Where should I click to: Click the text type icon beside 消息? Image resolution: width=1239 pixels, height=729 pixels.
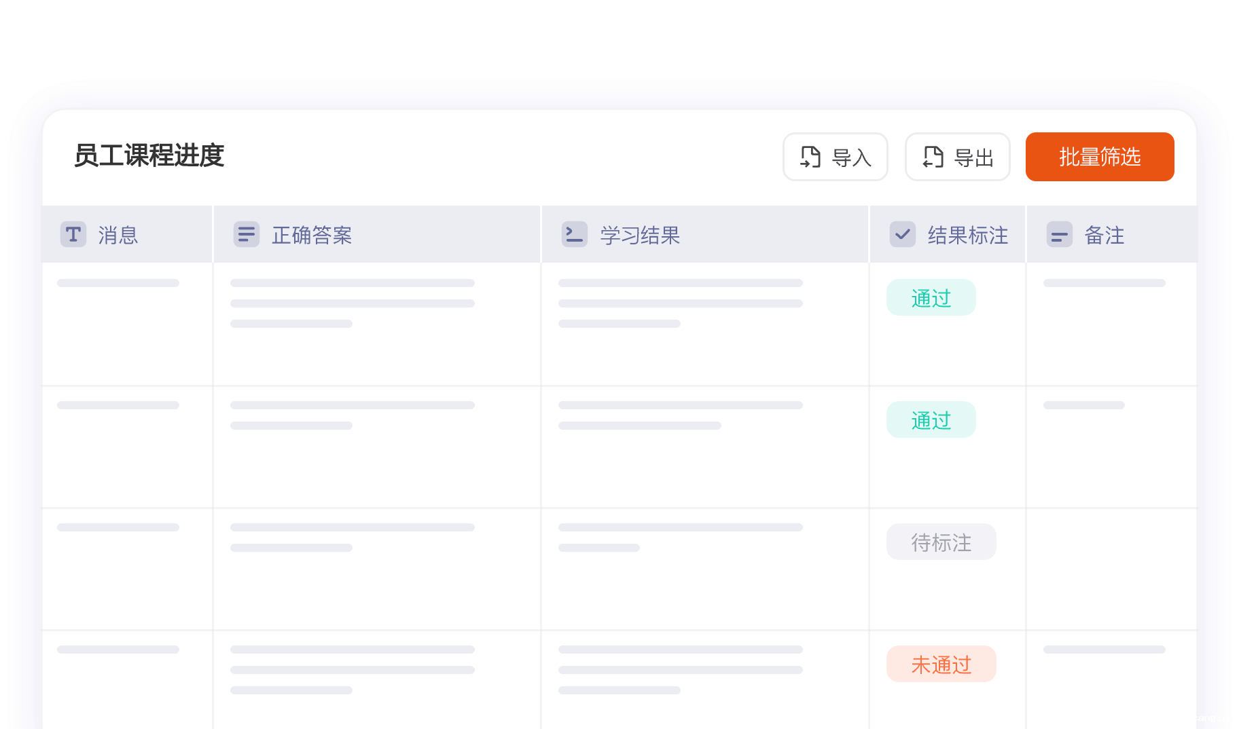tap(73, 235)
